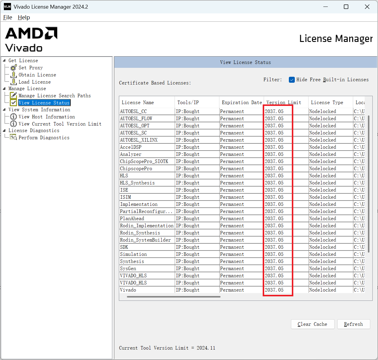Click the horizontal scrollbar under the license table
The height and width of the screenshot is (360, 378).
coord(174,297)
